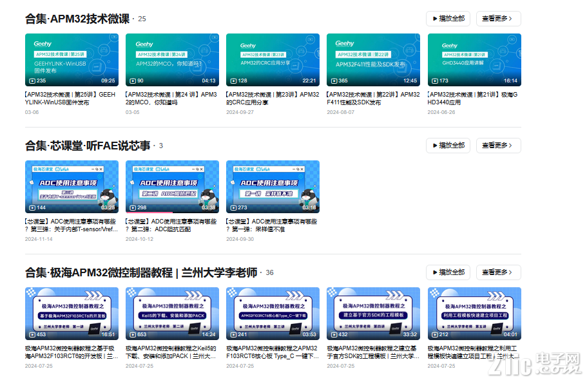The width and height of the screenshot is (587, 380).
Task: Click title 【APM32技术微课 | 第23讲】APM32的CRC应用分享
Action: (273, 99)
